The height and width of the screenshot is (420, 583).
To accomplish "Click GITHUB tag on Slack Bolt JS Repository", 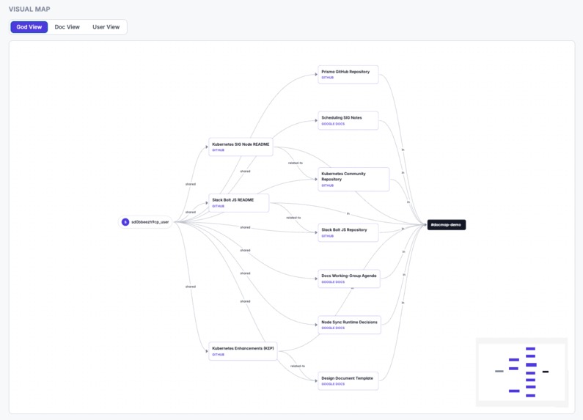I will [x=328, y=236].
